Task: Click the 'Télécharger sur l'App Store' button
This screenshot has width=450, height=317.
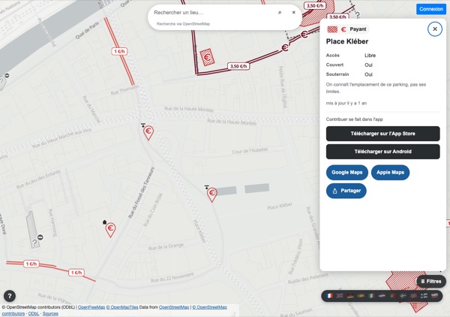Action: pyautogui.click(x=382, y=134)
